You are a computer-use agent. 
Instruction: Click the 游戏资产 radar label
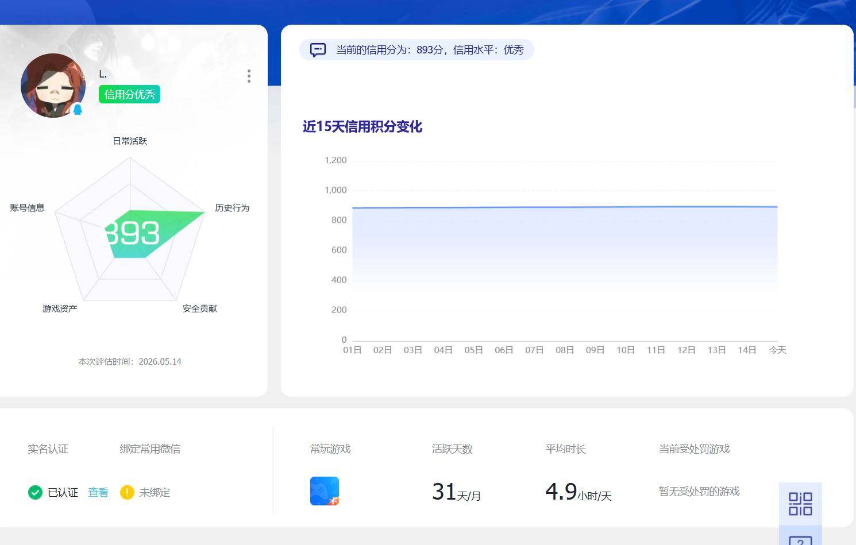[x=60, y=308]
